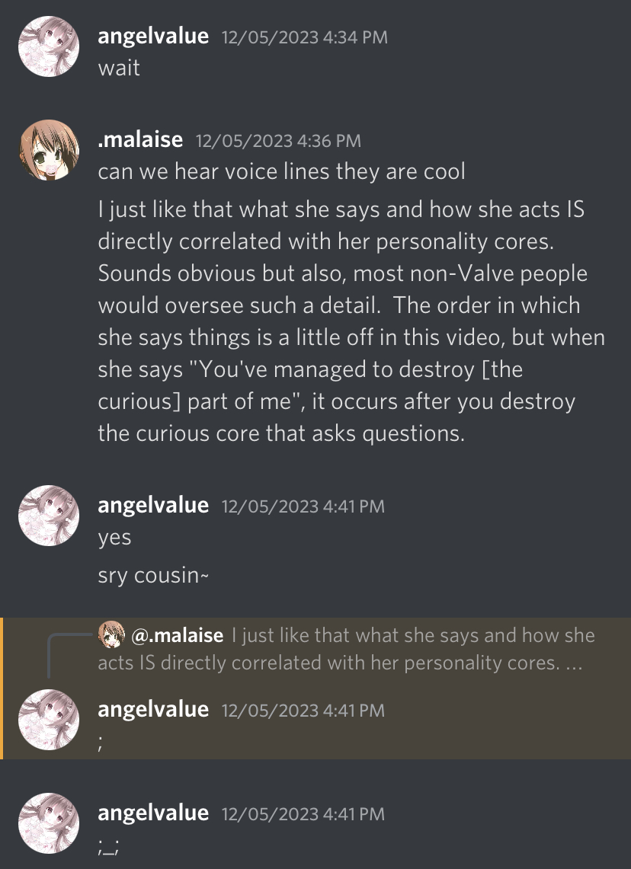Click the 'can we hear voice lines' message
Viewport: 631px width, 869px height.
click(281, 172)
